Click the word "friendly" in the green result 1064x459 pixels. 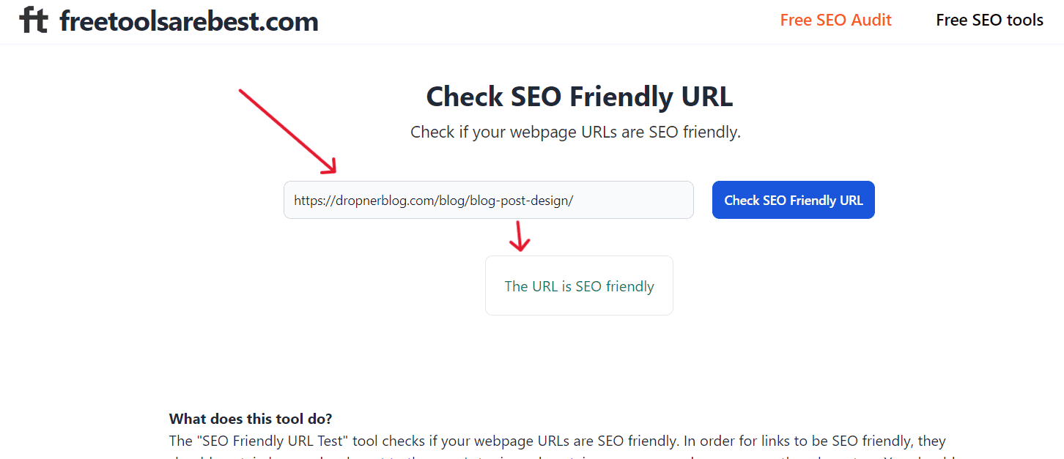pyautogui.click(x=629, y=286)
